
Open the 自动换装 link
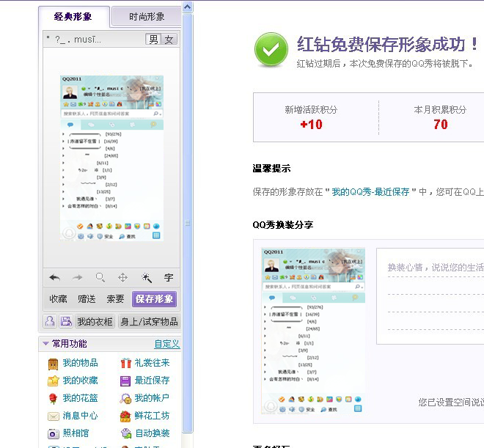pyautogui.click(x=153, y=433)
